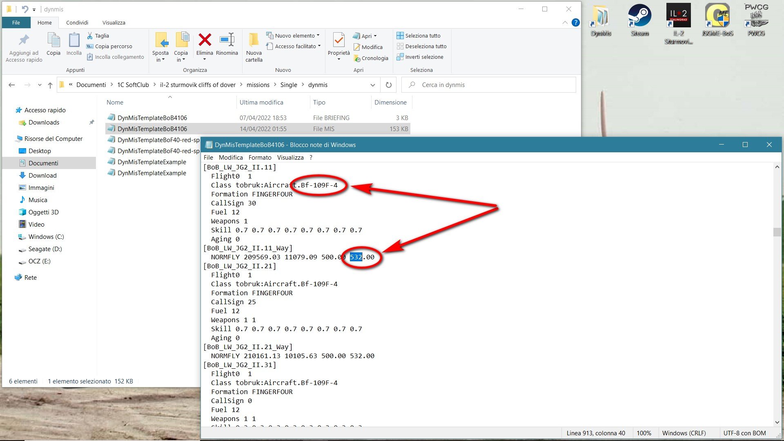
Task: Open Notepad Formato menu
Action: click(260, 157)
